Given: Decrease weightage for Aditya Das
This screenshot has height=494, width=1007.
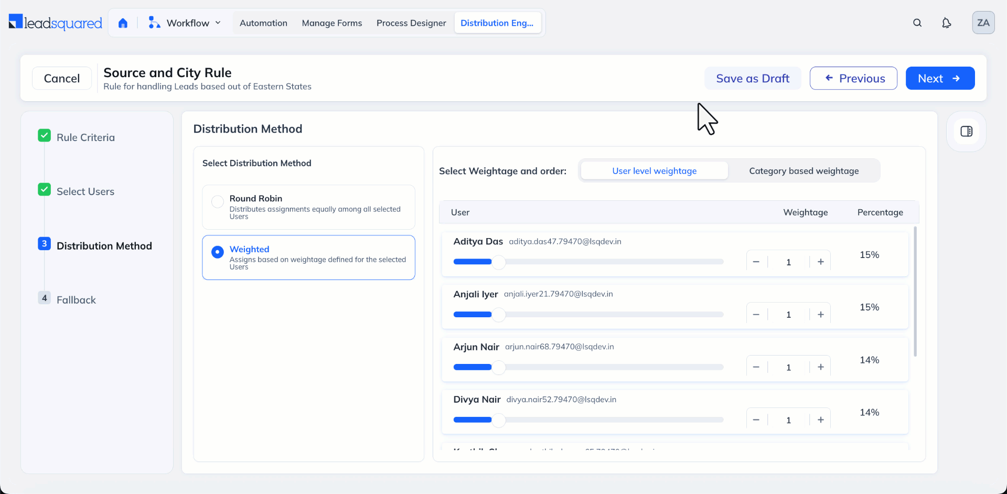Looking at the screenshot, I should [756, 262].
